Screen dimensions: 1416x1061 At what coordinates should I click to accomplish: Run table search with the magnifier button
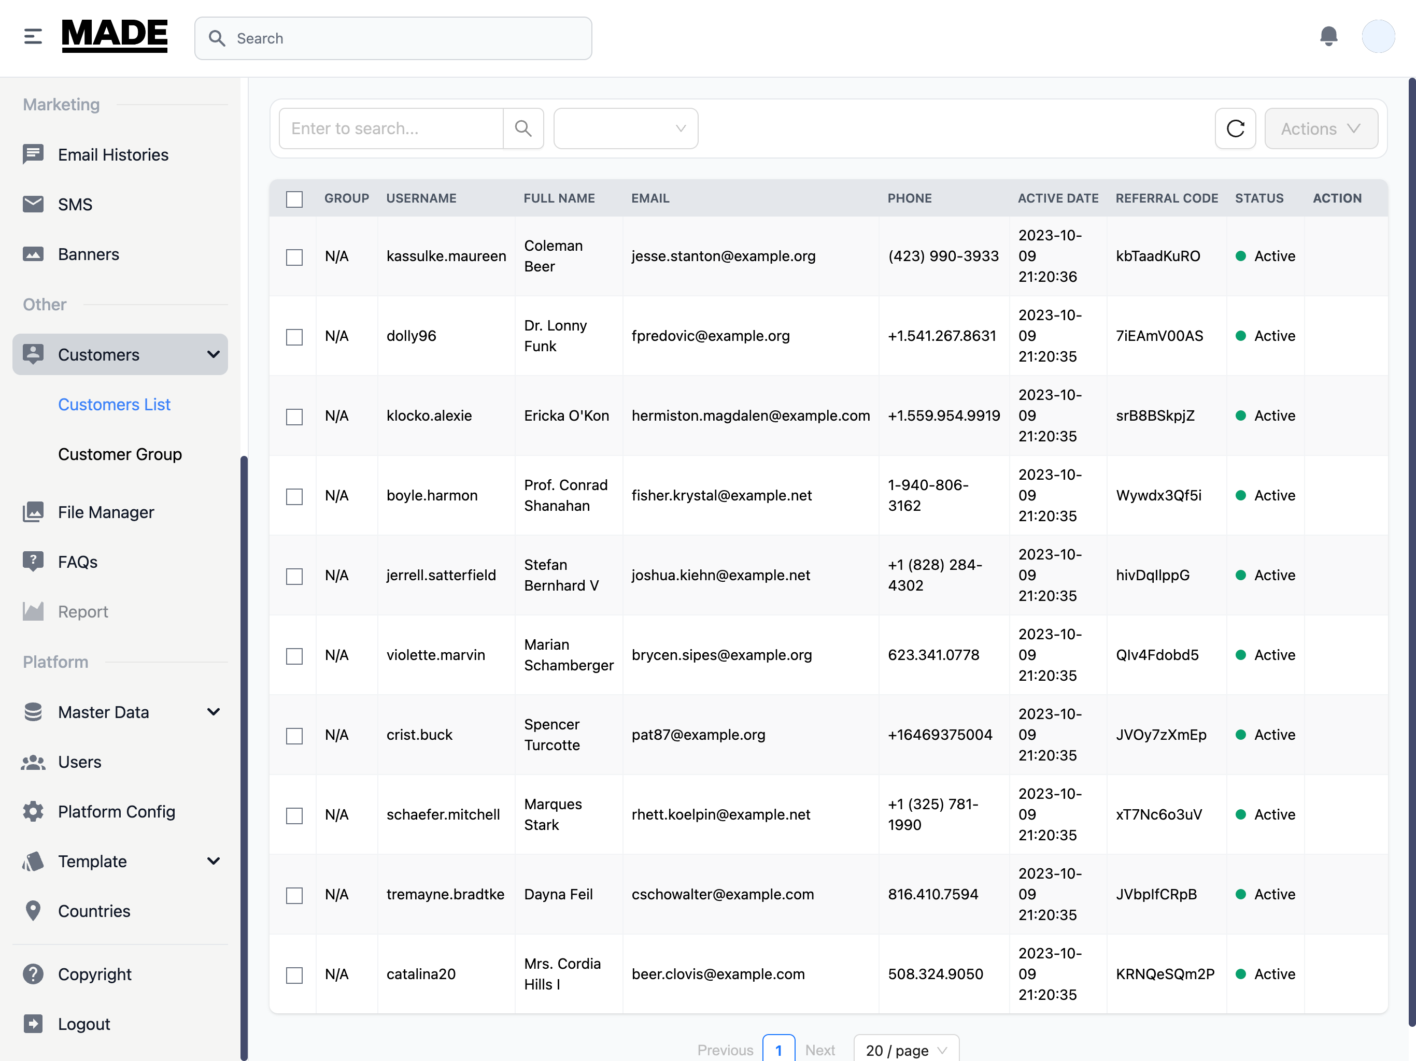pyautogui.click(x=523, y=128)
